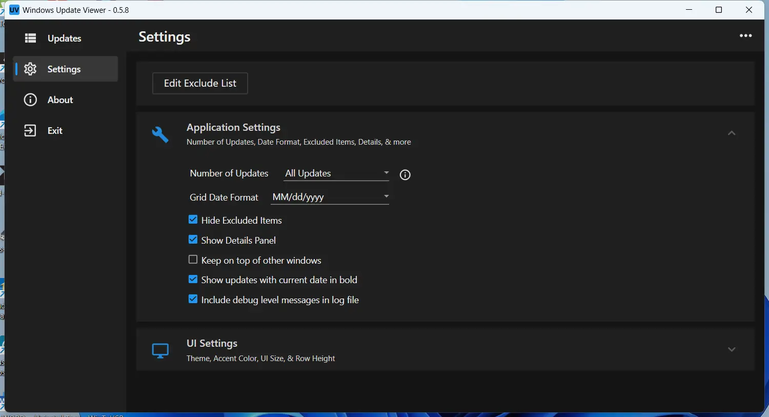Click the wrench icon beside Application Settings
Image resolution: width=769 pixels, height=417 pixels.
pos(160,134)
